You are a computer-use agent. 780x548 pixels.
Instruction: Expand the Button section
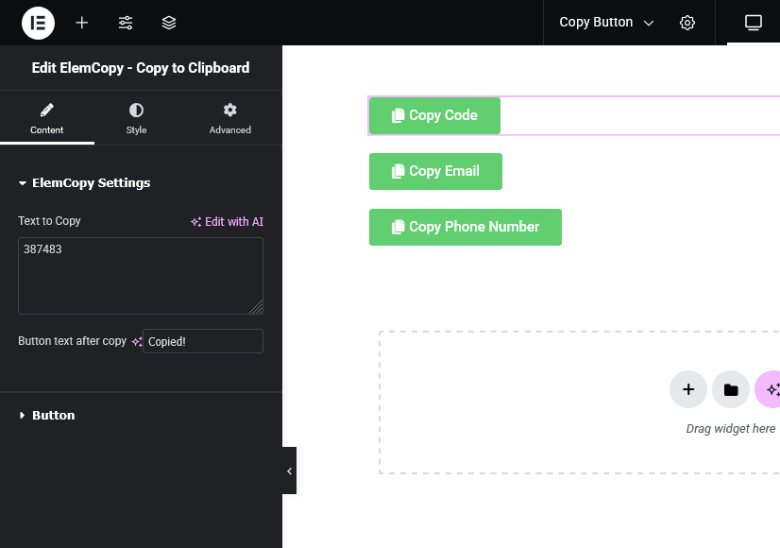pyautogui.click(x=47, y=415)
